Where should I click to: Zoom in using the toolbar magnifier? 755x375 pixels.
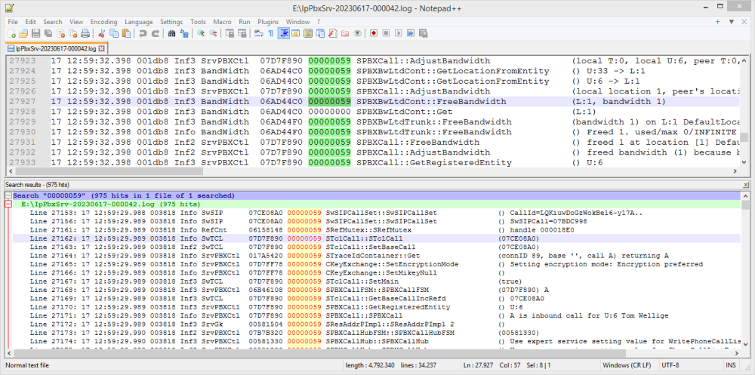[x=201, y=33]
